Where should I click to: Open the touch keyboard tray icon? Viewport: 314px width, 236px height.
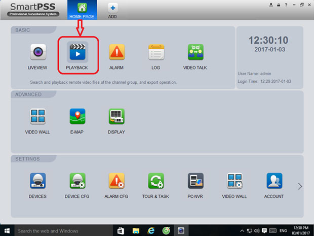pos(273,230)
